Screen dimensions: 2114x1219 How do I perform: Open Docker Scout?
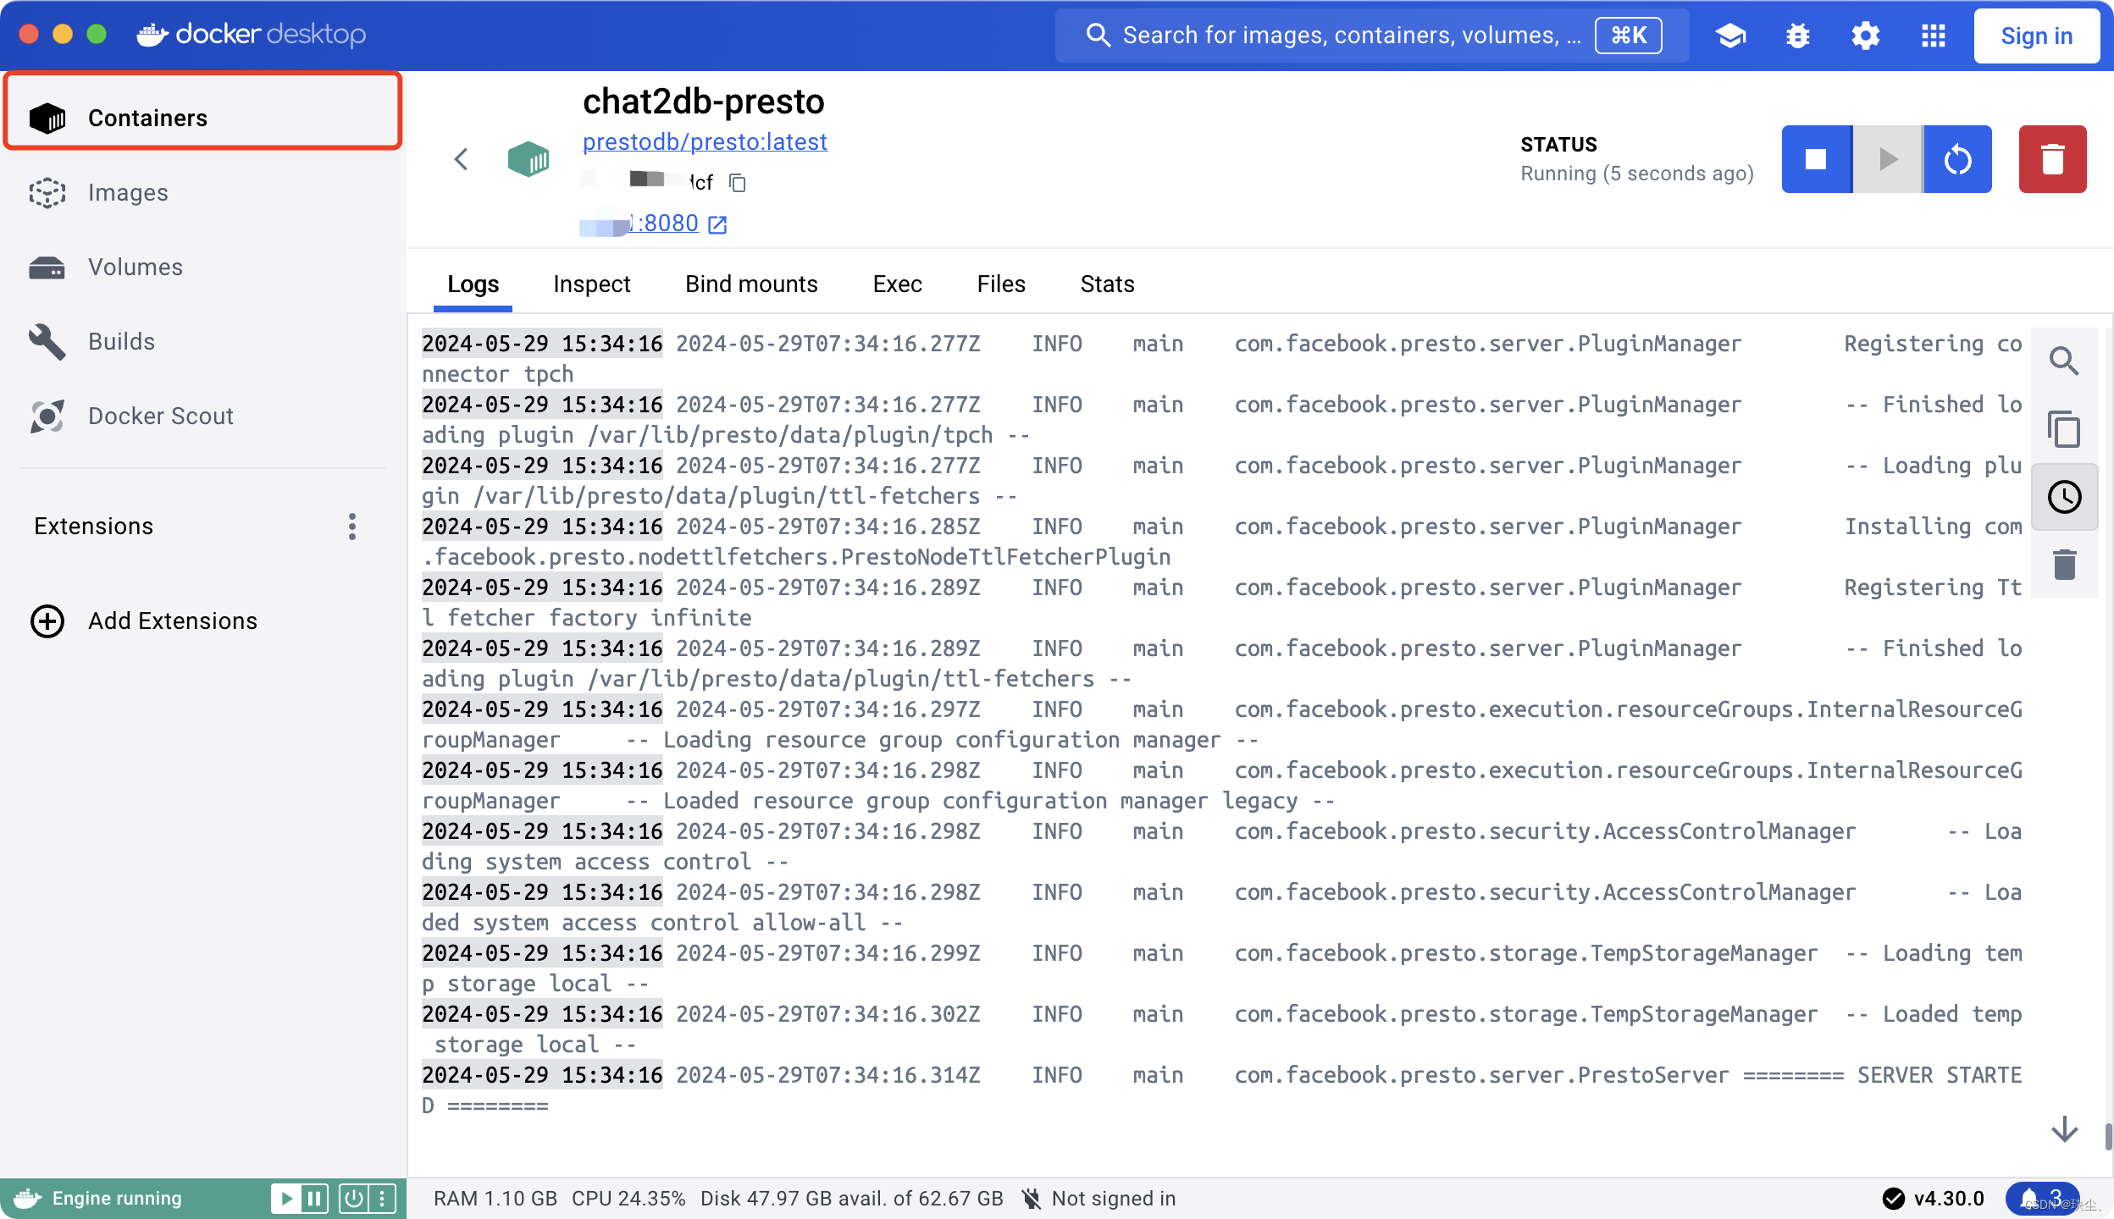(x=202, y=416)
